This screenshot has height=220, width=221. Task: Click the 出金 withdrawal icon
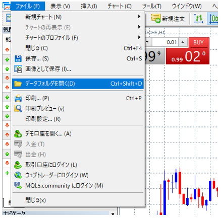[18, 155]
